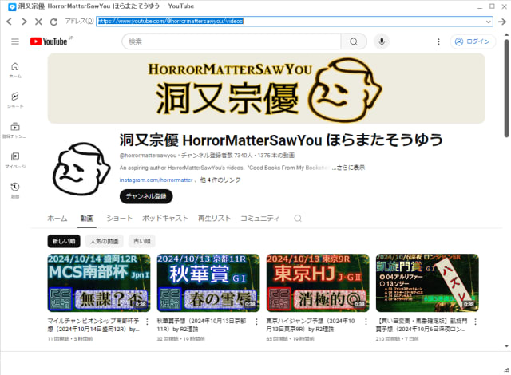Stop page loading with the X icon

click(x=38, y=22)
